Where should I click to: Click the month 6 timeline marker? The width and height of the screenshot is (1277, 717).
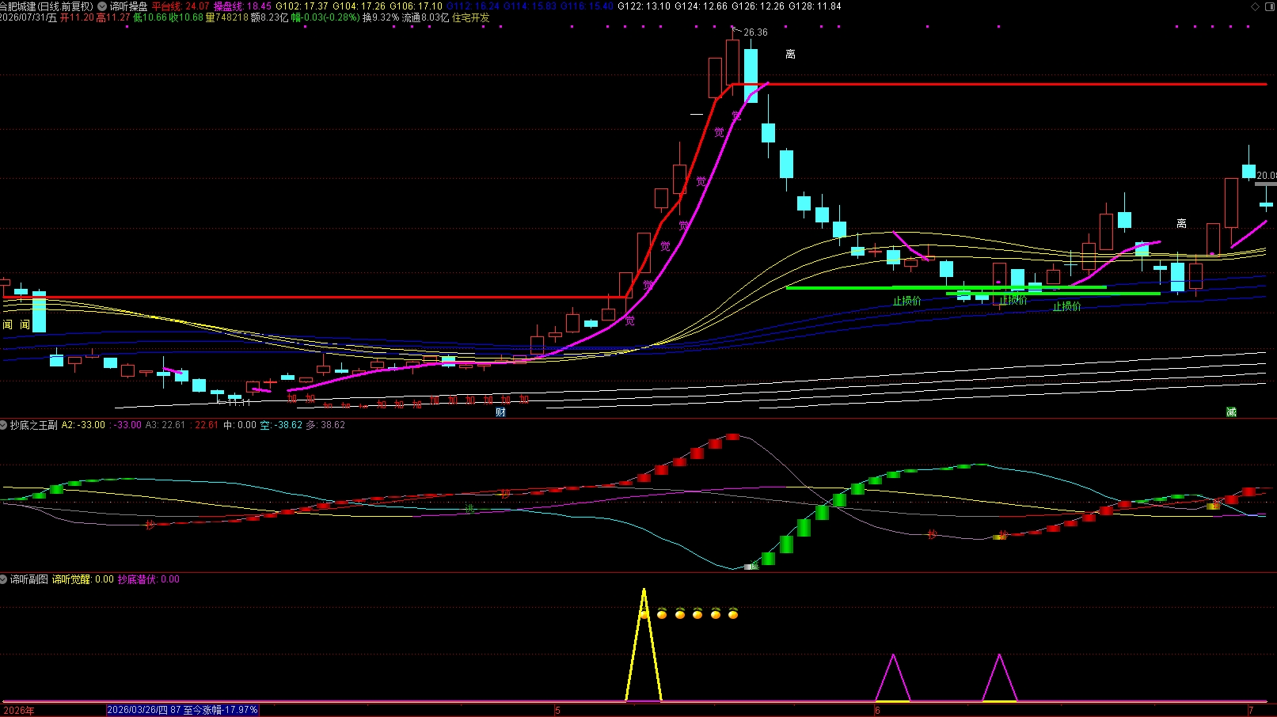[877, 711]
